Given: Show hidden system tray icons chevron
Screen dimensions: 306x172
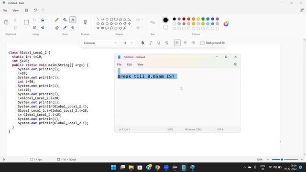Looking at the screenshot, I should tap(244, 167).
